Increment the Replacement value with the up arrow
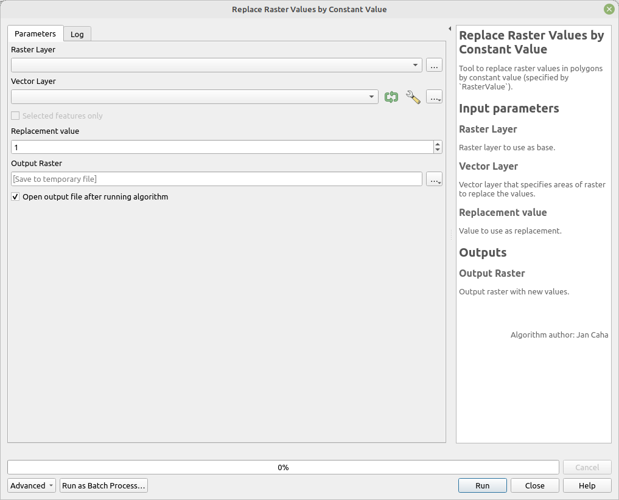 pos(437,144)
